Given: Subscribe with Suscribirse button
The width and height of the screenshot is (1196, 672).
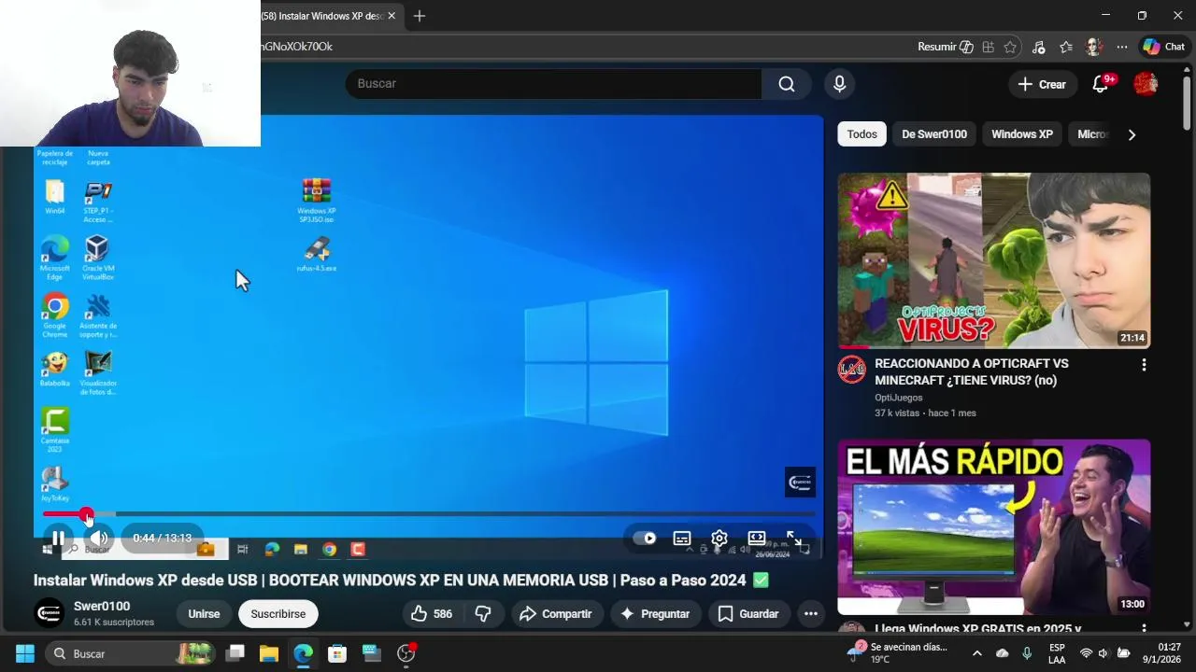Looking at the screenshot, I should (278, 614).
